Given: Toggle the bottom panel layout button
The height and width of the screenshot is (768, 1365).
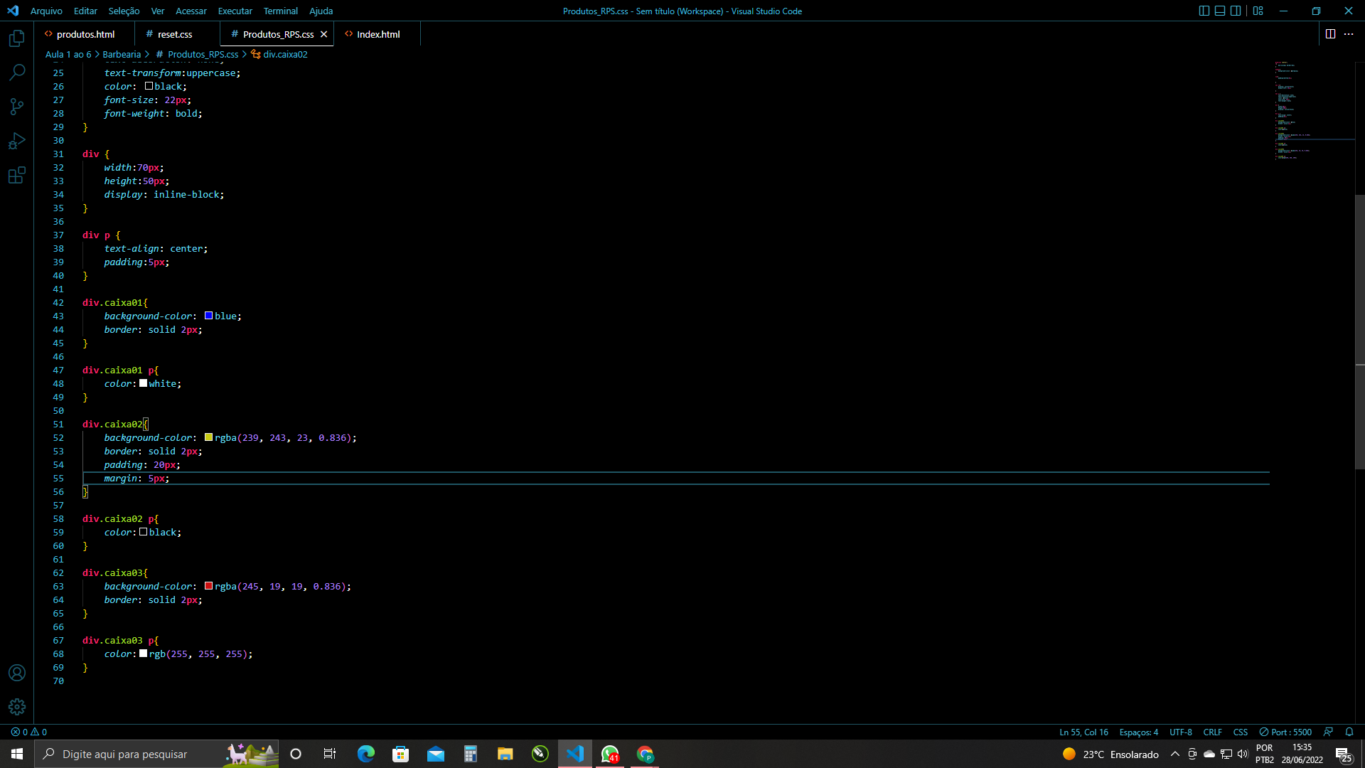Looking at the screenshot, I should (x=1220, y=11).
